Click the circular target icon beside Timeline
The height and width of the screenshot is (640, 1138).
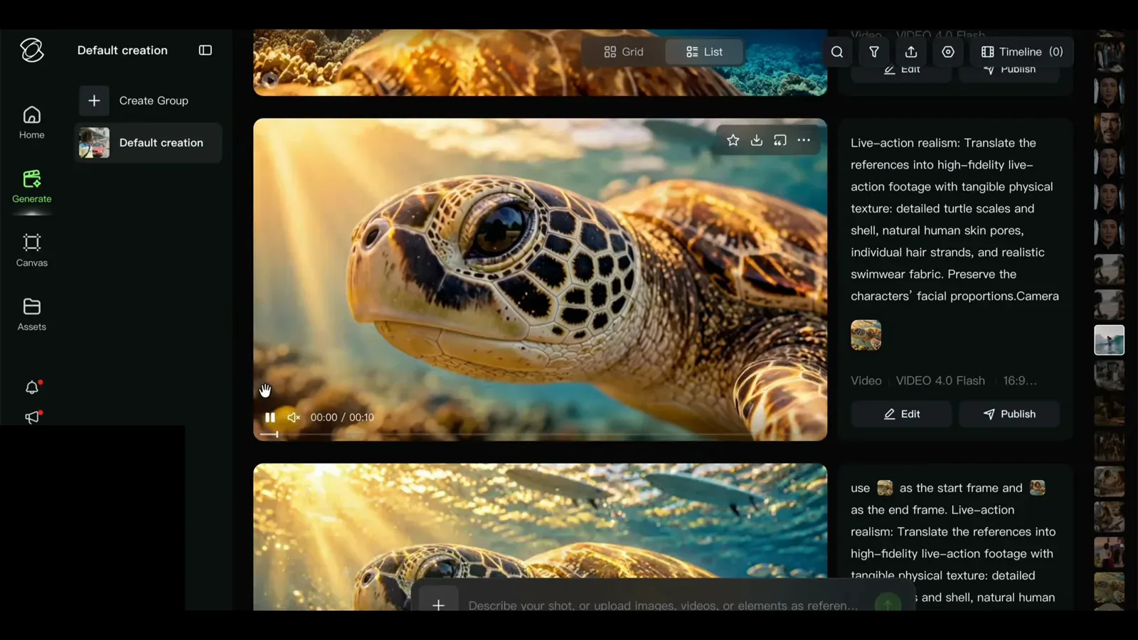tap(948, 52)
